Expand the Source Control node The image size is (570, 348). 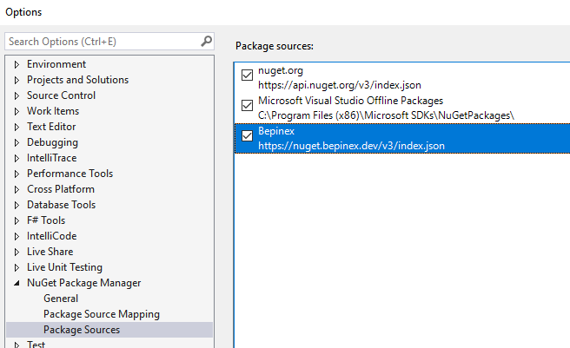click(17, 96)
